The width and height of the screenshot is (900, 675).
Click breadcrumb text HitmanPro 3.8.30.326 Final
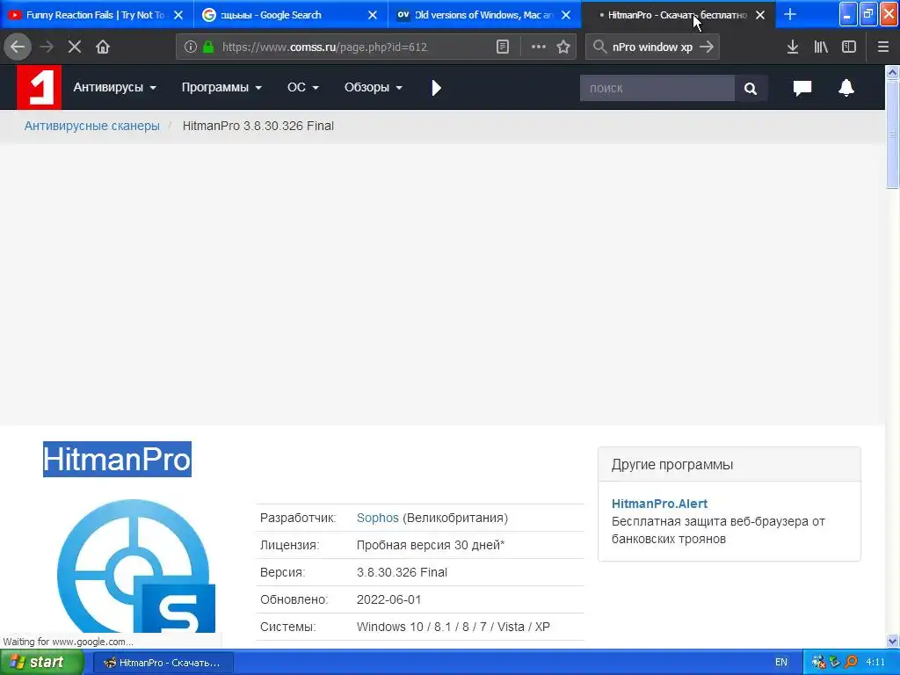click(258, 126)
